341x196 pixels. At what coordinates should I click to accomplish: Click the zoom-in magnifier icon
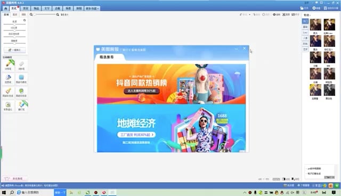click(x=58, y=14)
